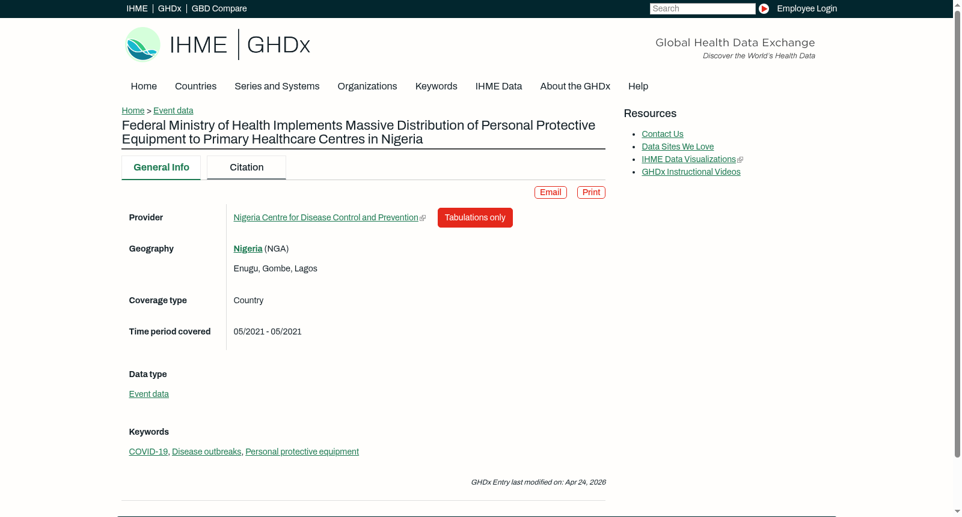Viewport: 962px width, 517px height.
Task: Click the Resources heading
Action: click(650, 113)
